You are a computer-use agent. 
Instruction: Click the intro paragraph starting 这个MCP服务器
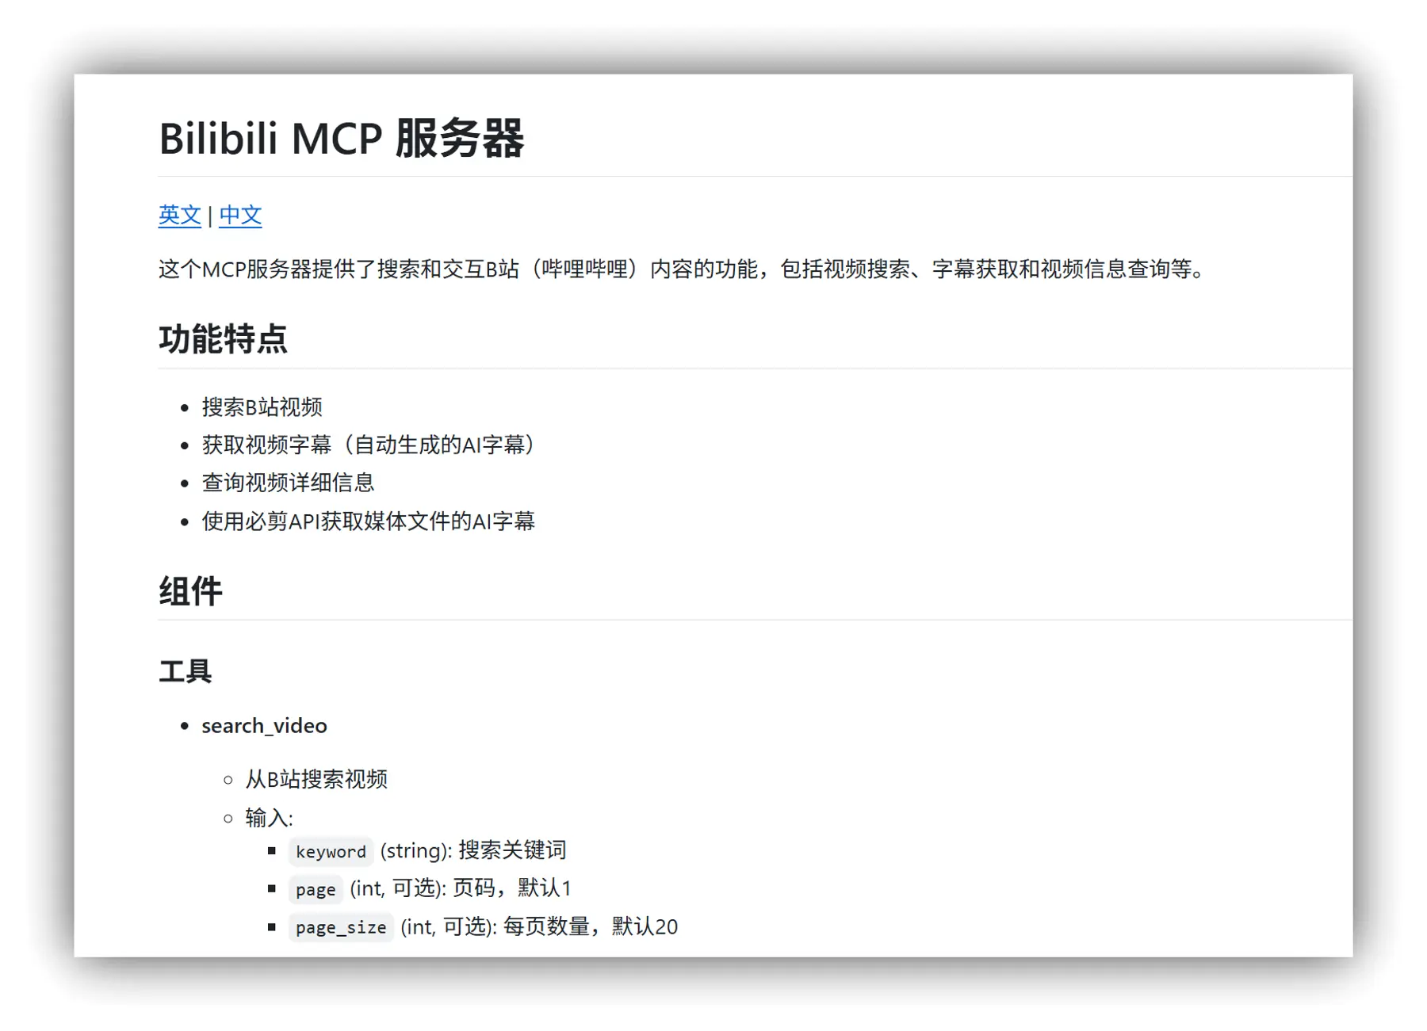coord(682,269)
